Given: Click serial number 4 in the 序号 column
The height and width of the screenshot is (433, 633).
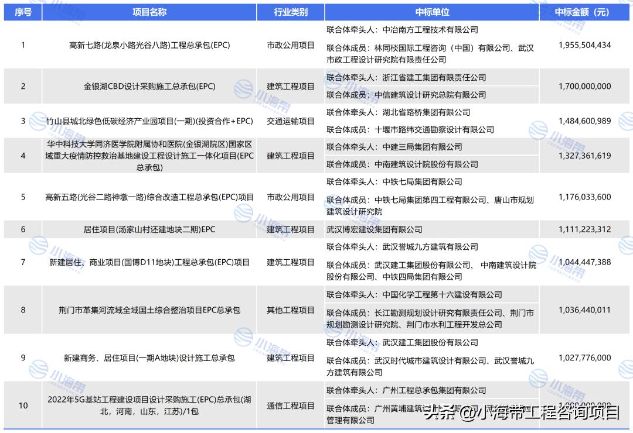Looking at the screenshot, I should point(22,156).
